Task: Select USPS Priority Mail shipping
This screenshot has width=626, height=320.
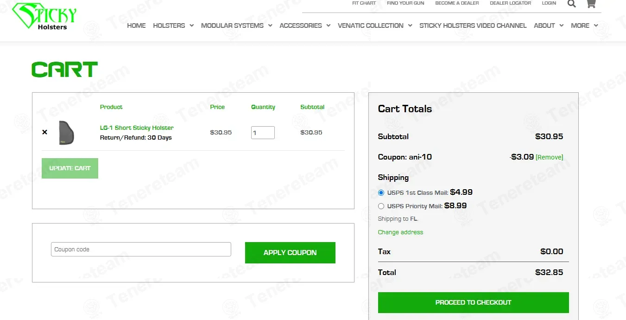Action: pyautogui.click(x=381, y=206)
